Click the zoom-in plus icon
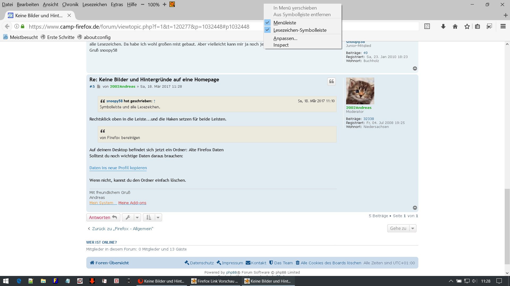Image resolution: width=510 pixels, height=286 pixels. 164,5
